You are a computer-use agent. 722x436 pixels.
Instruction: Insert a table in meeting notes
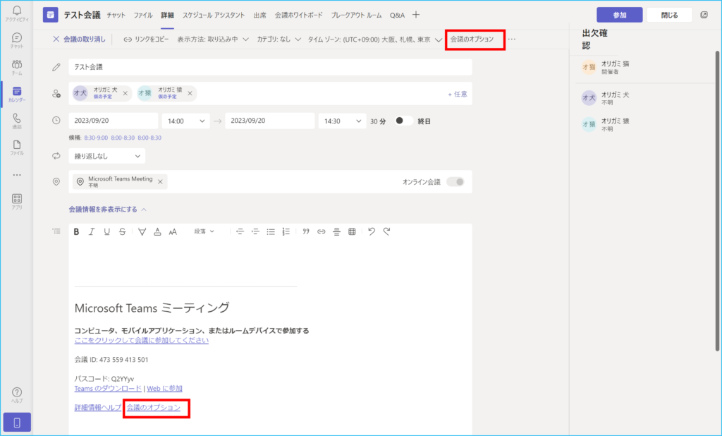click(352, 231)
